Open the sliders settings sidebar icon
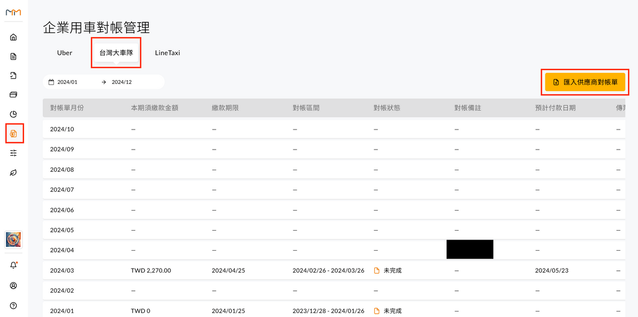 point(13,153)
